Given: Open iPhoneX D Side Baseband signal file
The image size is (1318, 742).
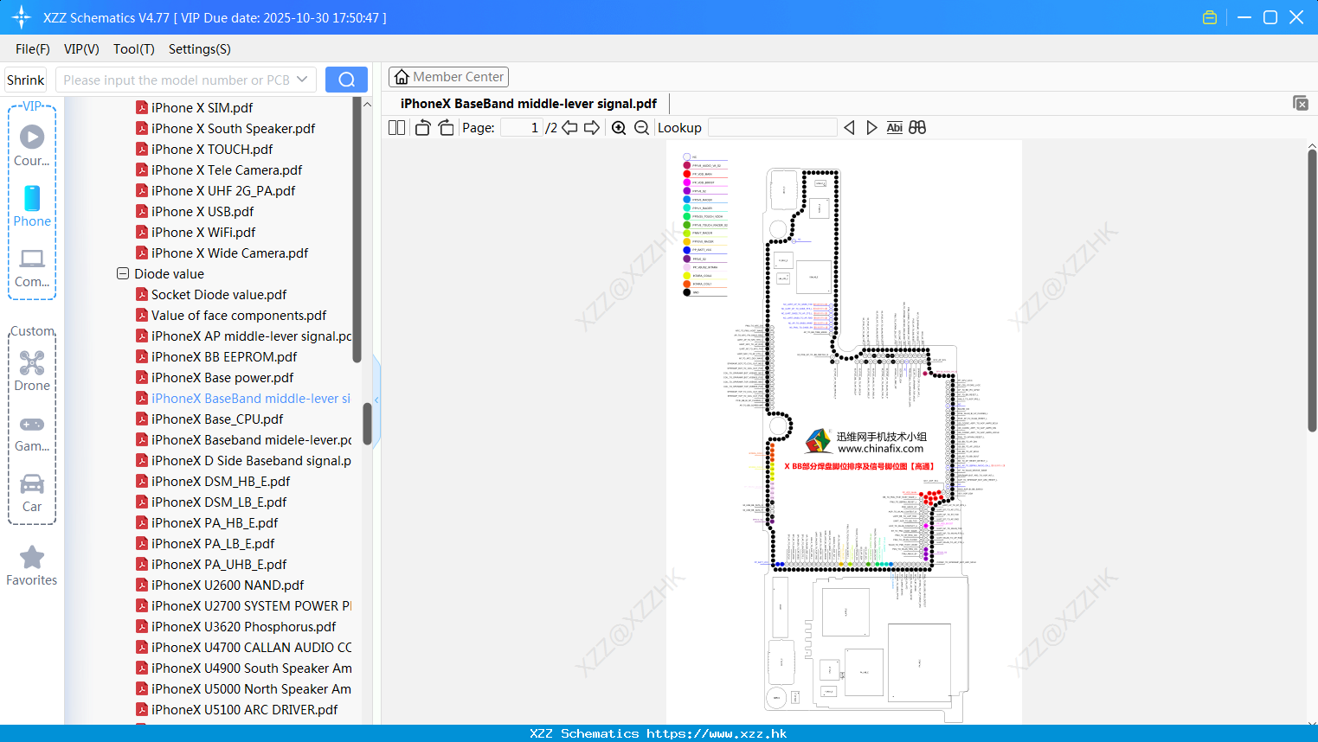Looking at the screenshot, I should pos(244,460).
